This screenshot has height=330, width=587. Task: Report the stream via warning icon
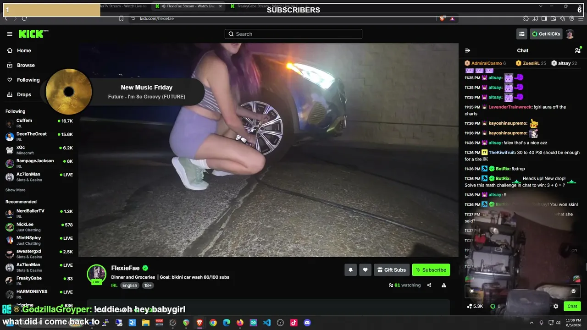(444, 285)
